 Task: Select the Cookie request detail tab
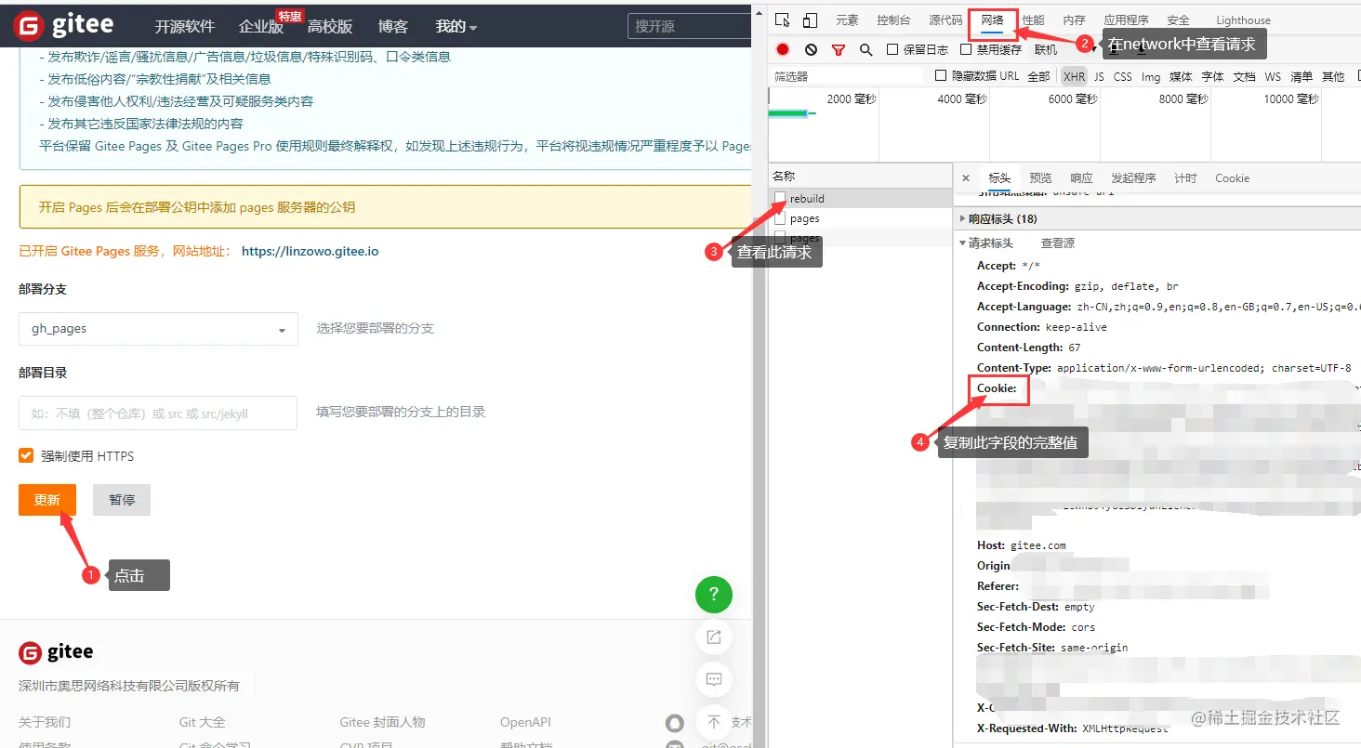(1232, 178)
